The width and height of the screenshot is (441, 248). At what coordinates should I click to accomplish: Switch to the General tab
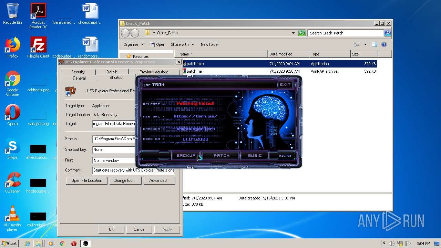pyautogui.click(x=79, y=78)
